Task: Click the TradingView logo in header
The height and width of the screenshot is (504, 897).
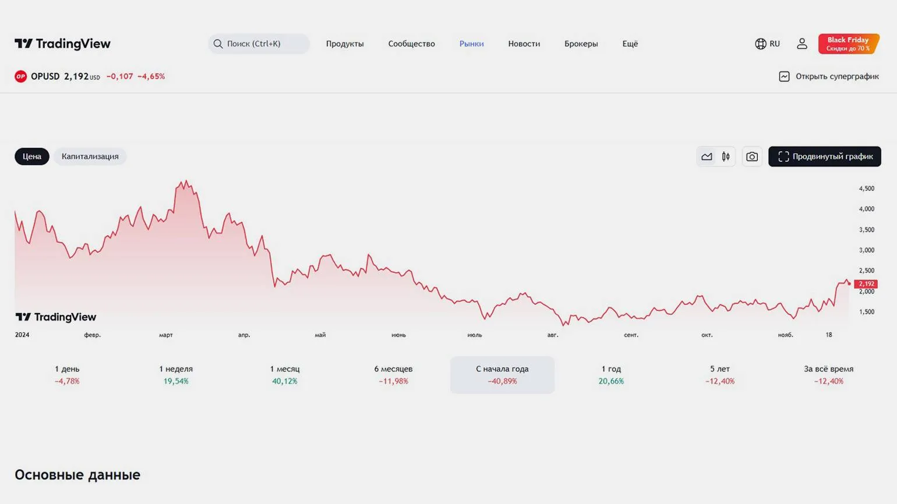Action: click(62, 44)
